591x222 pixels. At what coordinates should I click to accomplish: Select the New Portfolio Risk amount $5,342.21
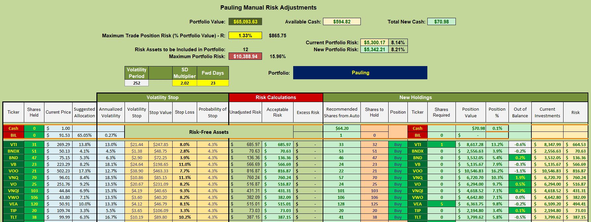click(374, 49)
